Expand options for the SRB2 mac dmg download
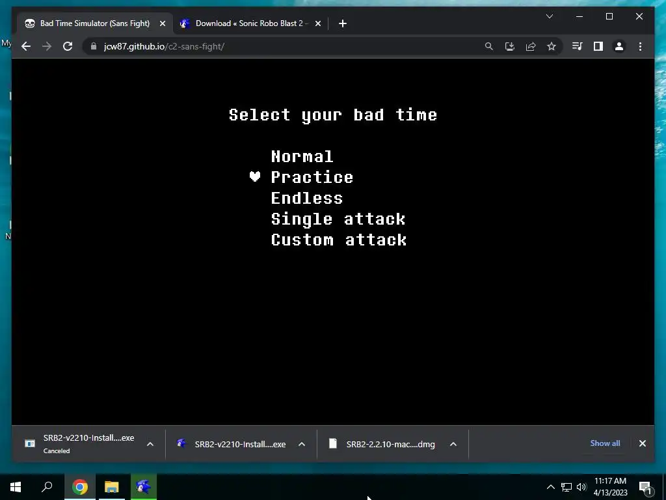 [453, 444]
